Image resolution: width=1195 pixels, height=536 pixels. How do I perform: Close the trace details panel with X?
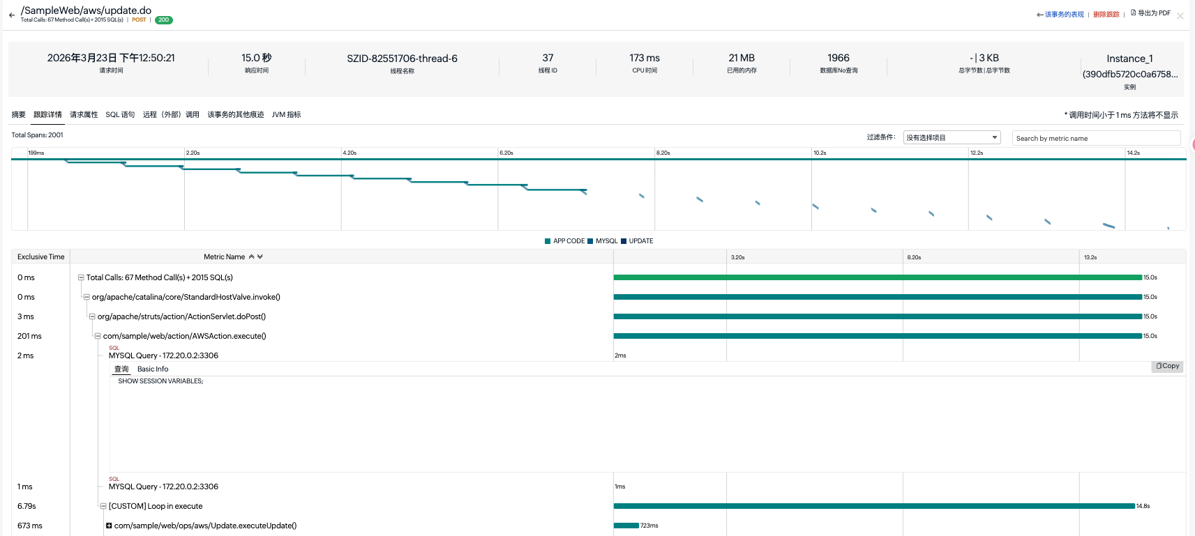pyautogui.click(x=1180, y=16)
